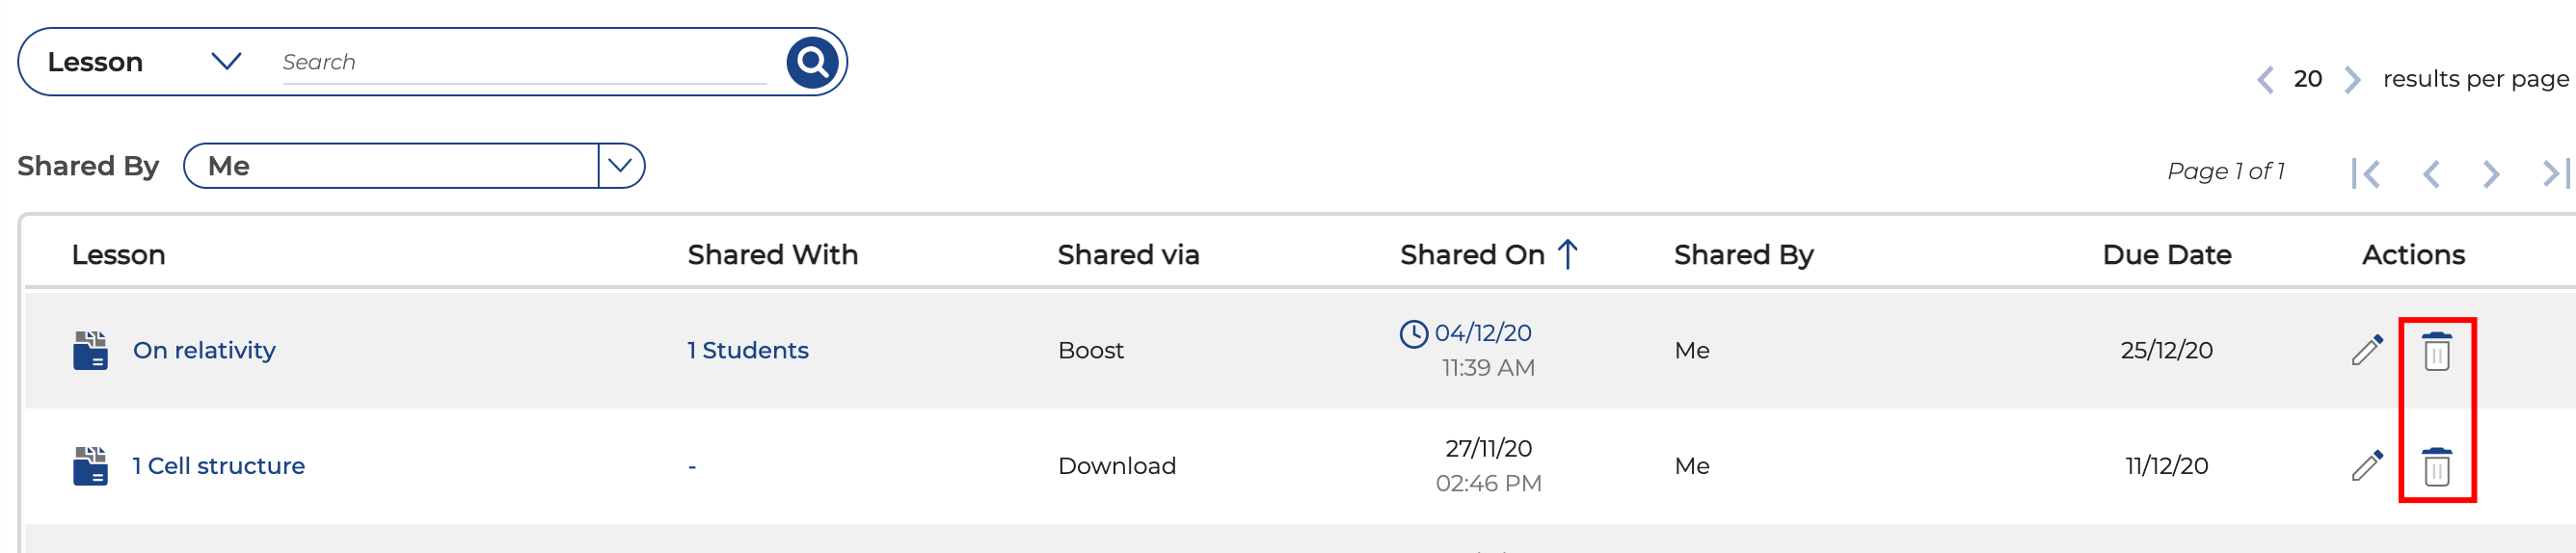The width and height of the screenshot is (2576, 553).
Task: Go to the previous results page
Action: coord(2431,174)
